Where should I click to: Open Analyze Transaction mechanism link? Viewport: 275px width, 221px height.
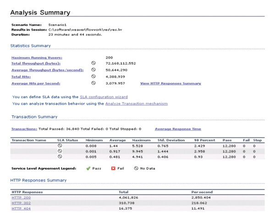137,103
